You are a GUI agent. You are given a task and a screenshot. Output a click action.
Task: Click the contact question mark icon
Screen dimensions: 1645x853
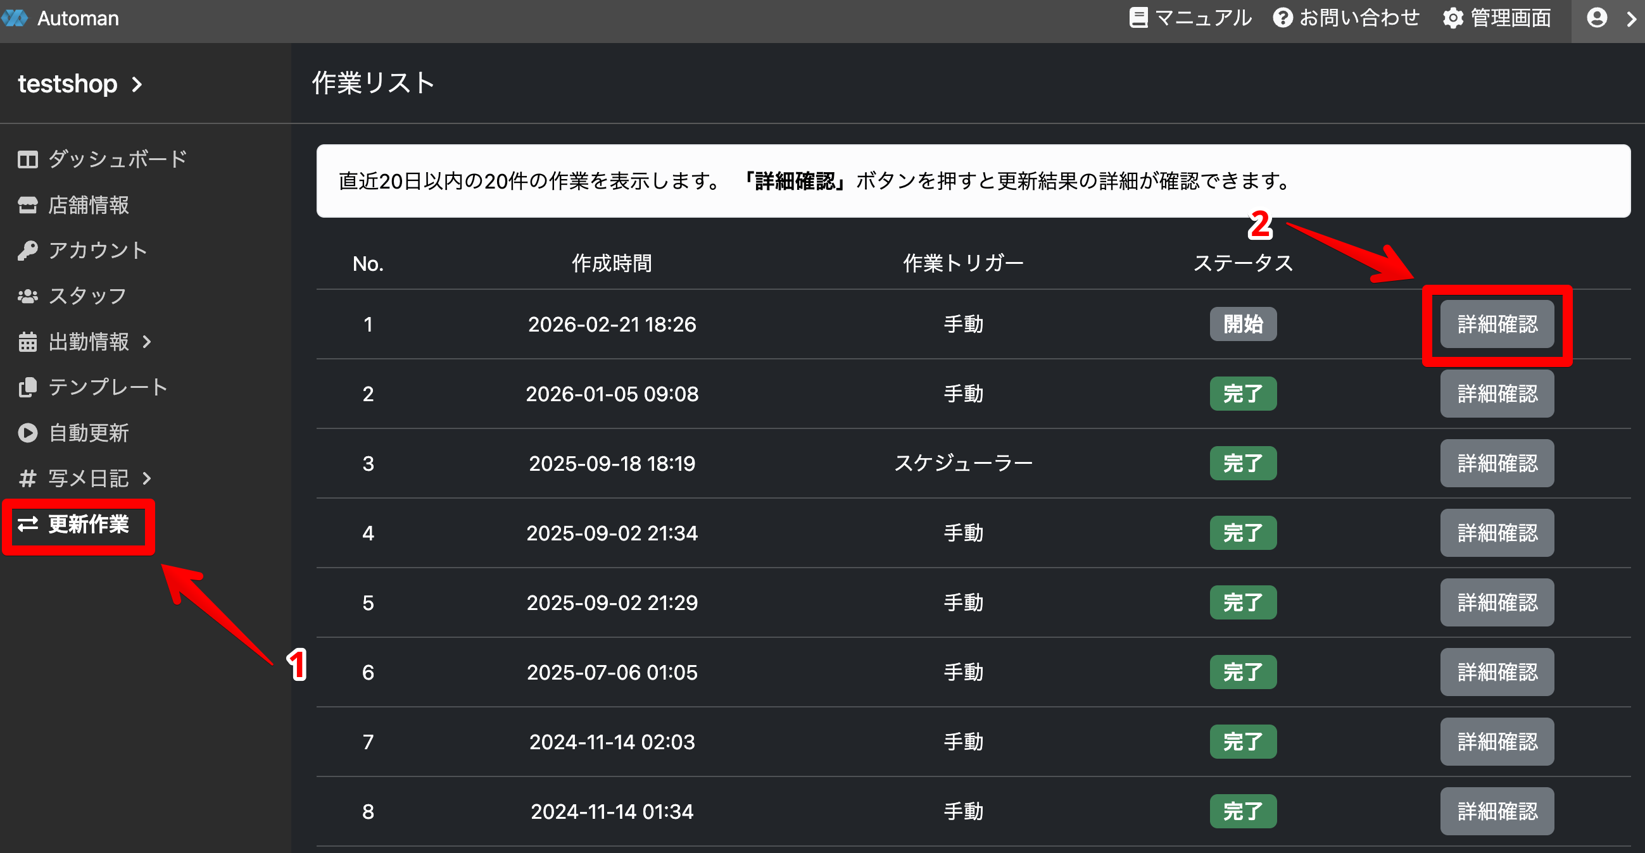(1282, 18)
